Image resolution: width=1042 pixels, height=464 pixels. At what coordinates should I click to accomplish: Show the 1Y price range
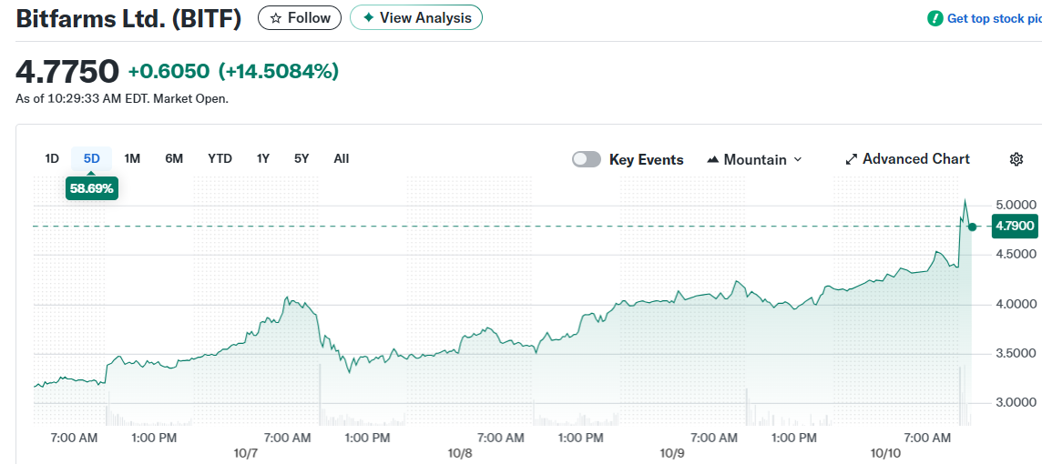point(263,158)
